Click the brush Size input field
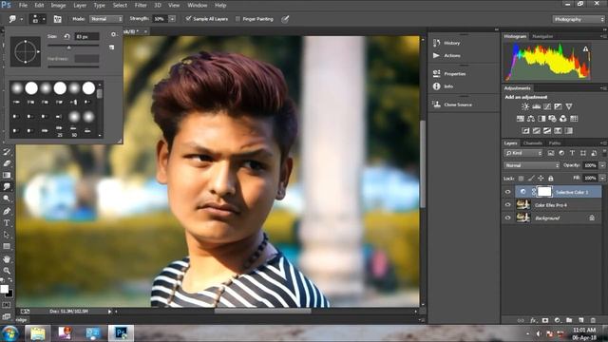 click(87, 36)
